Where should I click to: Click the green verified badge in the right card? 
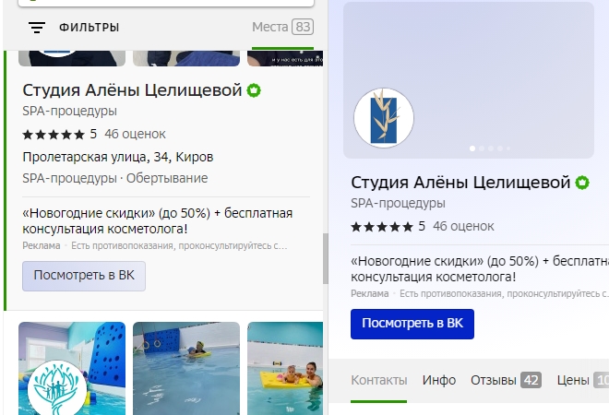582,183
